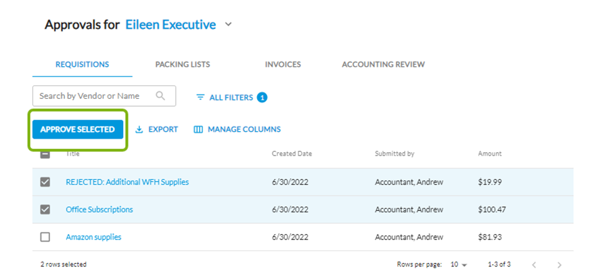
Task: Sort by the Amount column header
Action: point(489,154)
